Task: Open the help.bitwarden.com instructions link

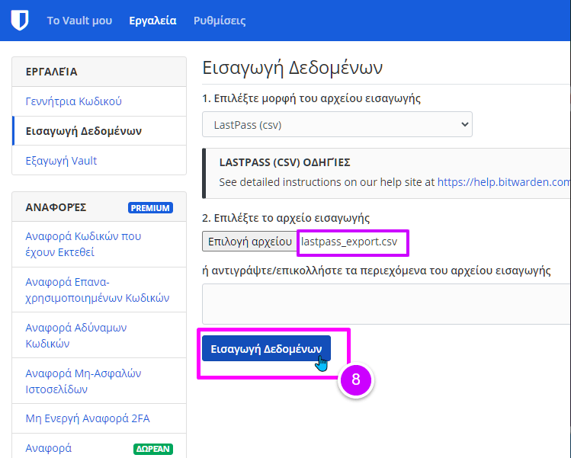Action: pos(504,182)
